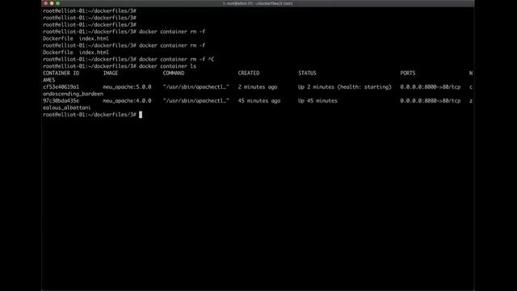Click the '2 minutes ago' created value

[258, 87]
